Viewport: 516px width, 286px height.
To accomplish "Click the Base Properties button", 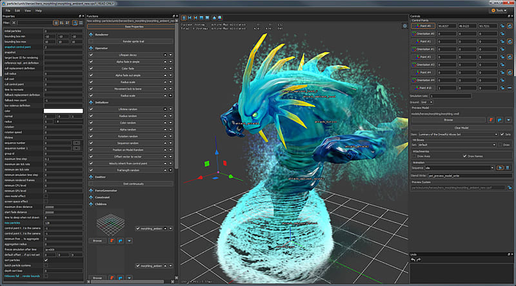I will [x=134, y=26].
